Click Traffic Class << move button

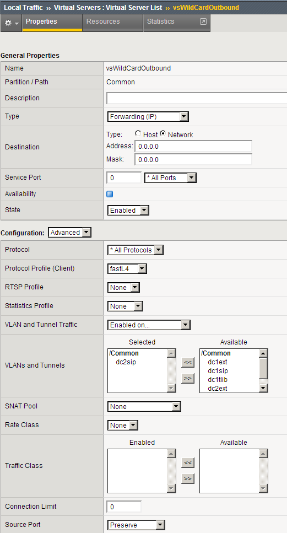pyautogui.click(x=188, y=462)
